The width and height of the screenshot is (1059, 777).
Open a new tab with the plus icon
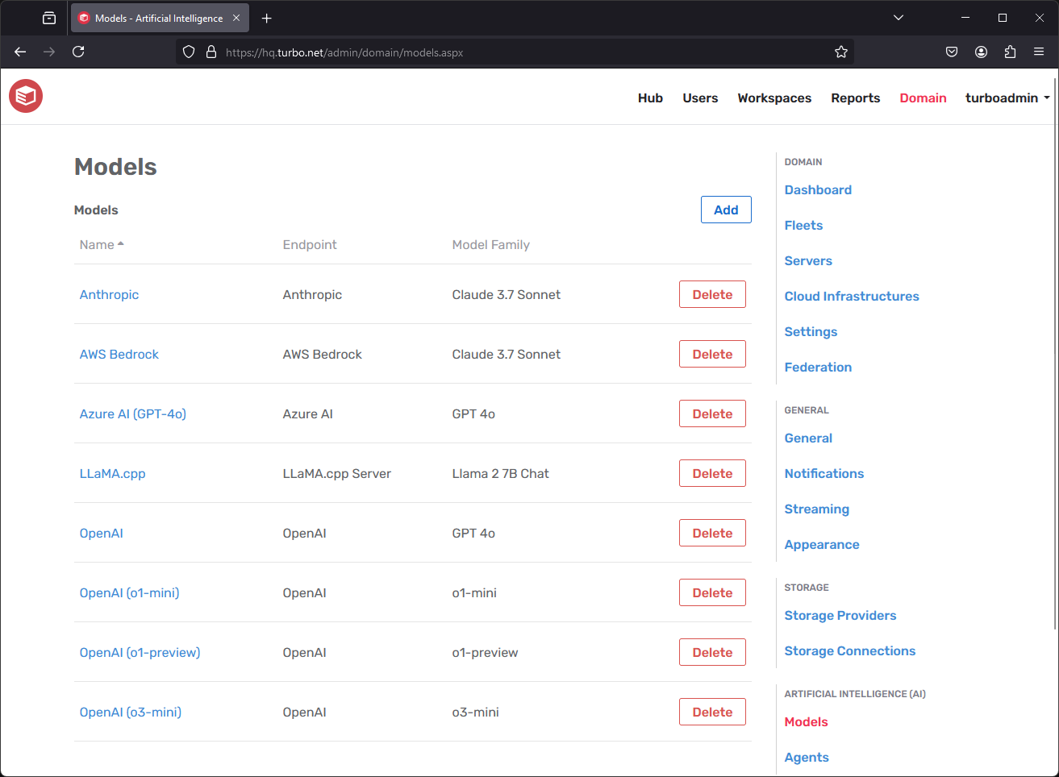click(267, 18)
